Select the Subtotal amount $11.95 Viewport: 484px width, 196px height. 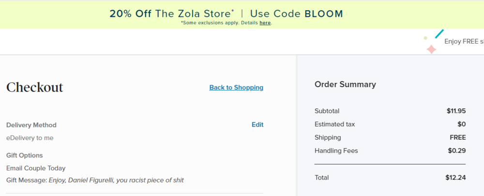coord(456,111)
